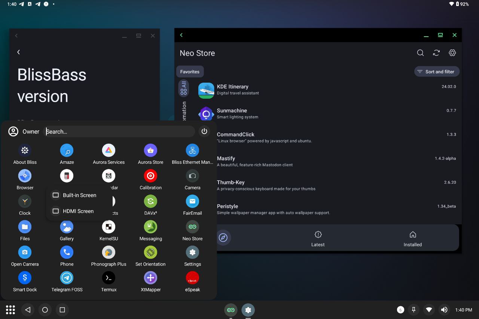479x319 pixels.
Task: Open Neo Store settings gear
Action: 452,53
